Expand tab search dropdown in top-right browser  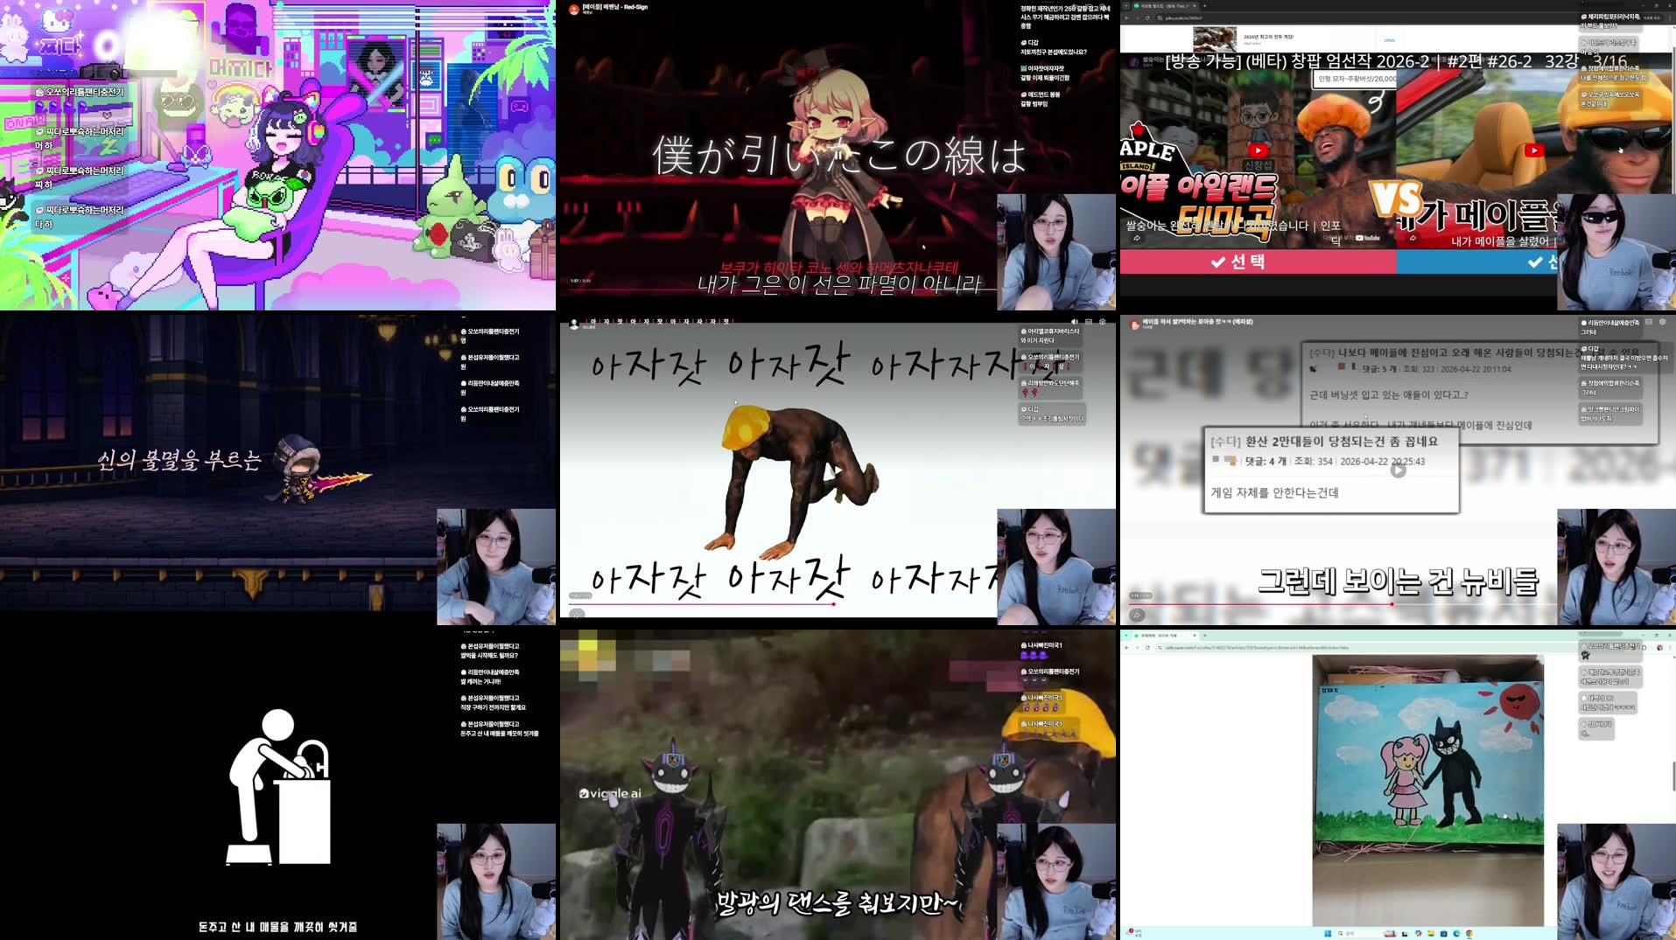coord(1126,5)
